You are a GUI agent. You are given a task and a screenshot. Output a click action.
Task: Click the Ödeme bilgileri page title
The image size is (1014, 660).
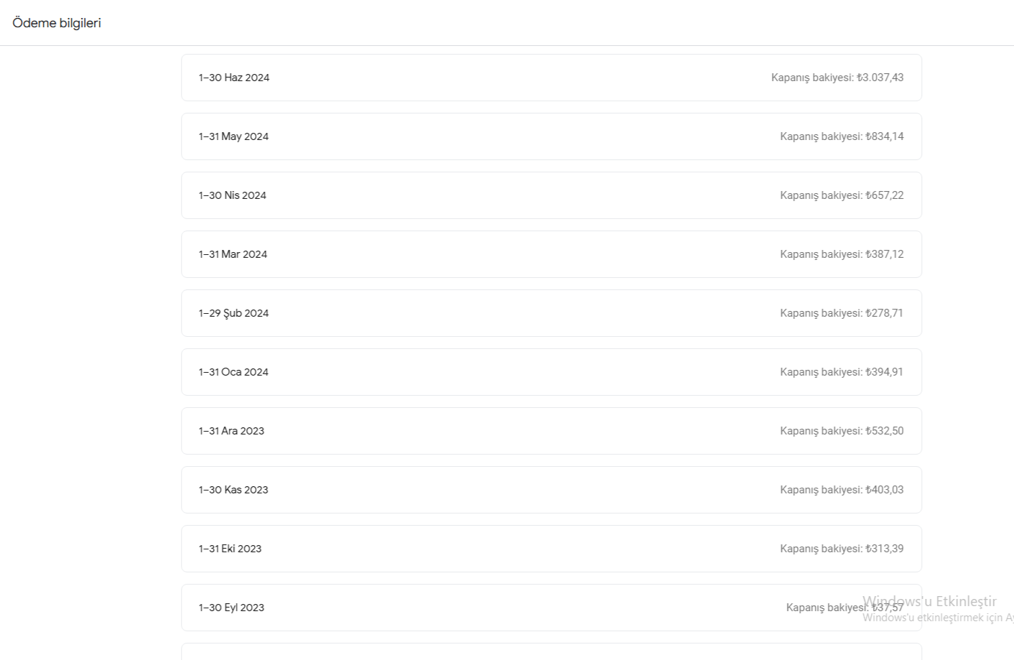pos(57,23)
